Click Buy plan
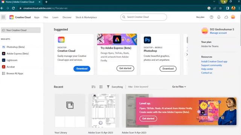 pos(200,17)
